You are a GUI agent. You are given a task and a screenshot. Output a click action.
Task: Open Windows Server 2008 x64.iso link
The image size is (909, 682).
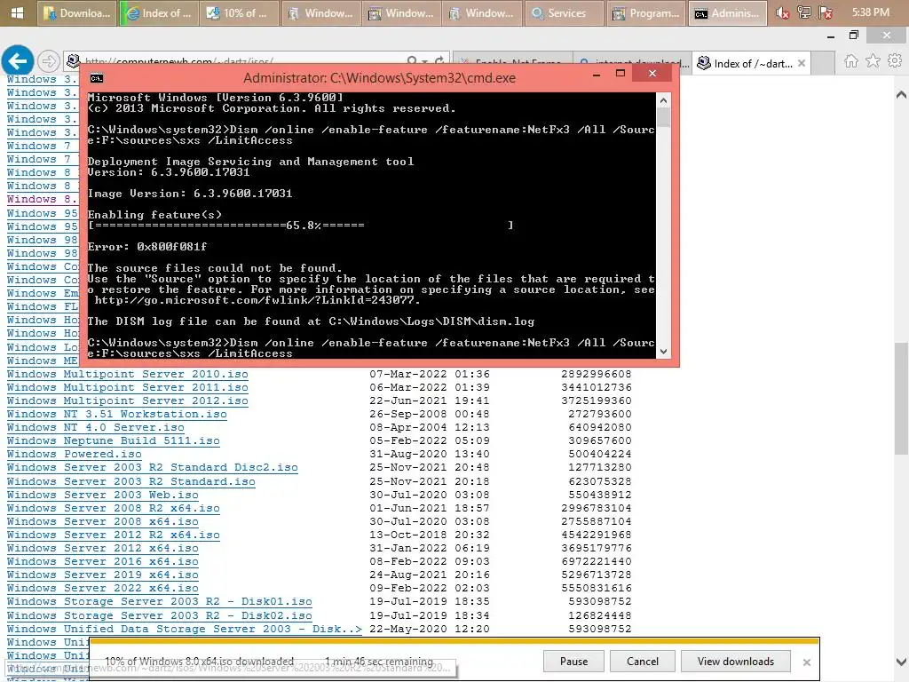pyautogui.click(x=103, y=521)
